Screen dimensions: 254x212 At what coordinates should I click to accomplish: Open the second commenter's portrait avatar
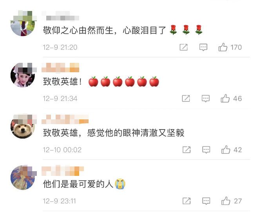pyautogui.click(x=23, y=75)
